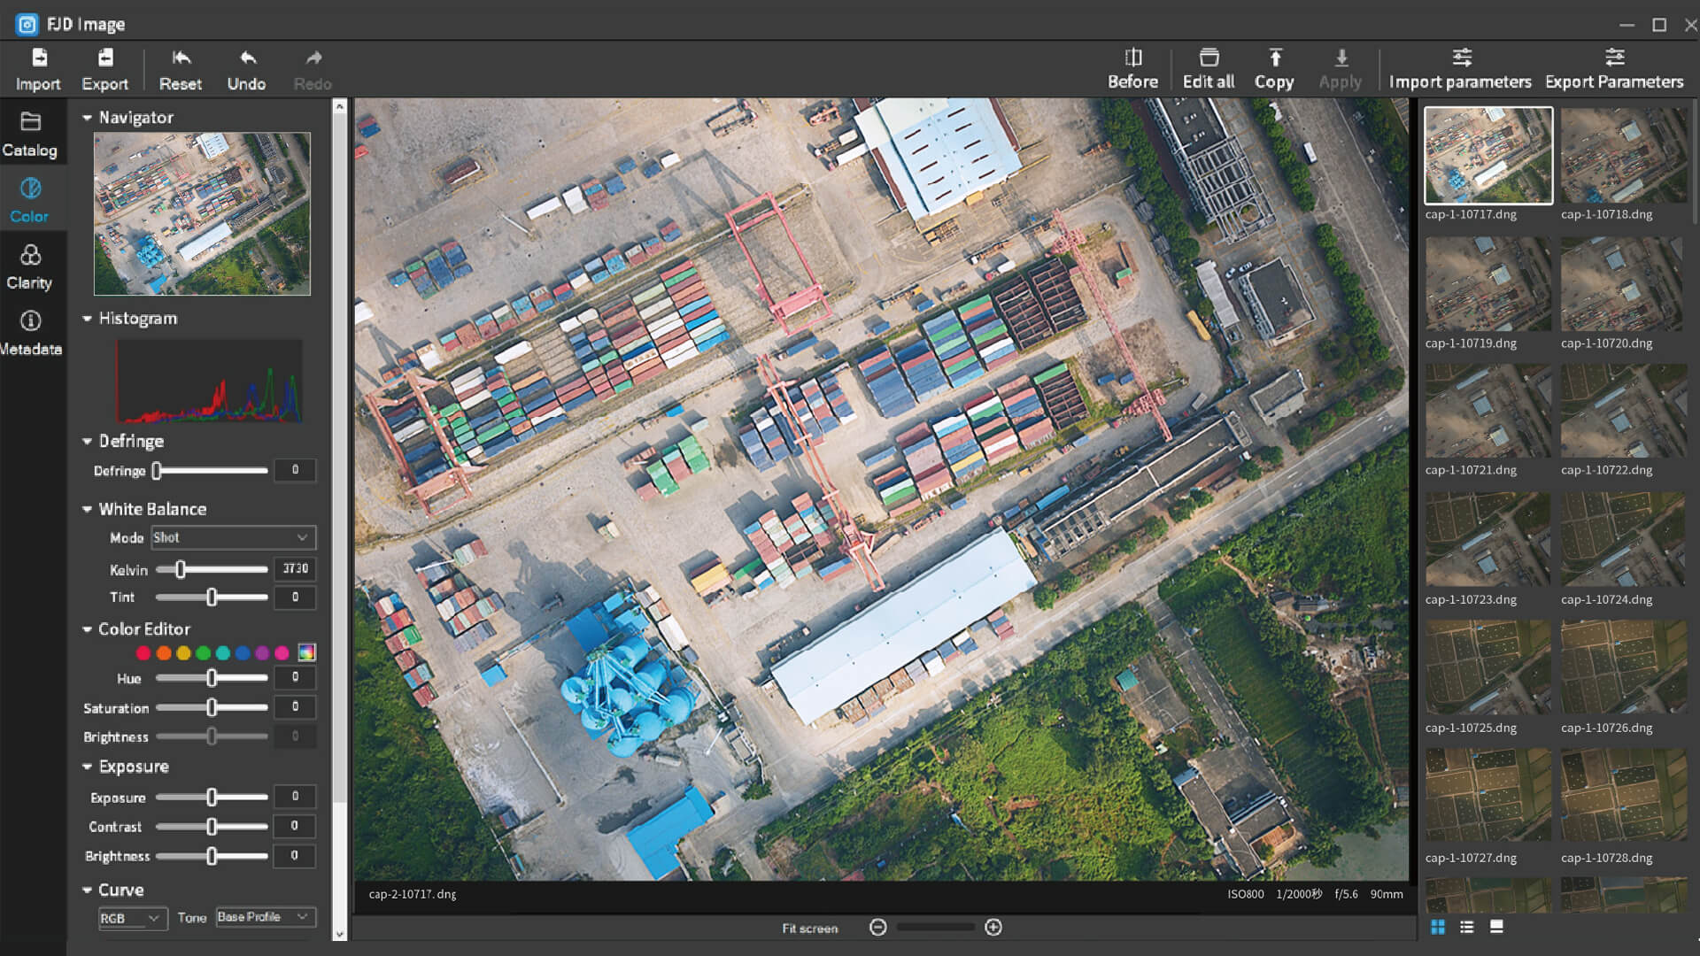
Task: Switch to grid view in thumbnail panel
Action: (1439, 928)
